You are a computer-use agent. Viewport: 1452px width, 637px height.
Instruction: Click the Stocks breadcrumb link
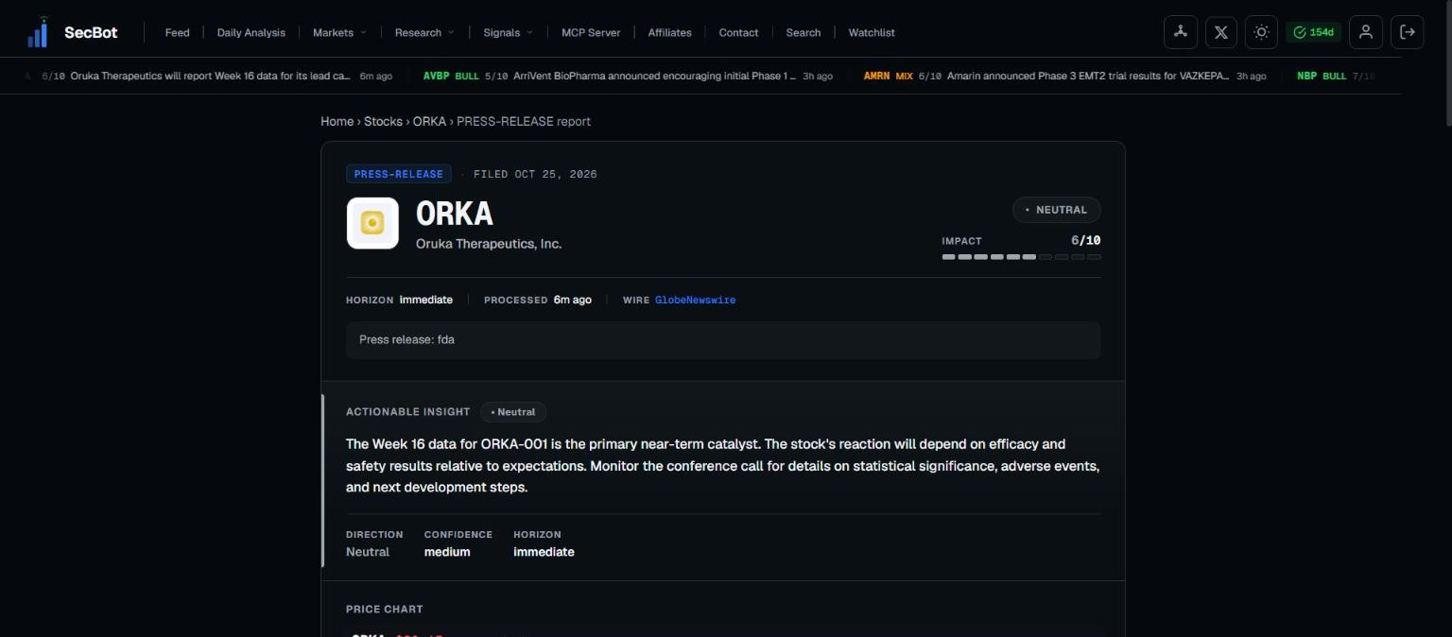coord(384,121)
